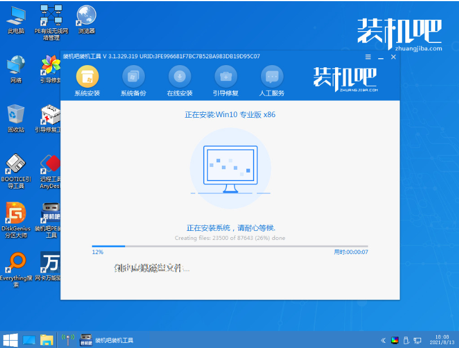Image resolution: width=459 pixels, height=348 pixels.
Task: Open 引导修复 in the toolbar
Action: [x=226, y=81]
